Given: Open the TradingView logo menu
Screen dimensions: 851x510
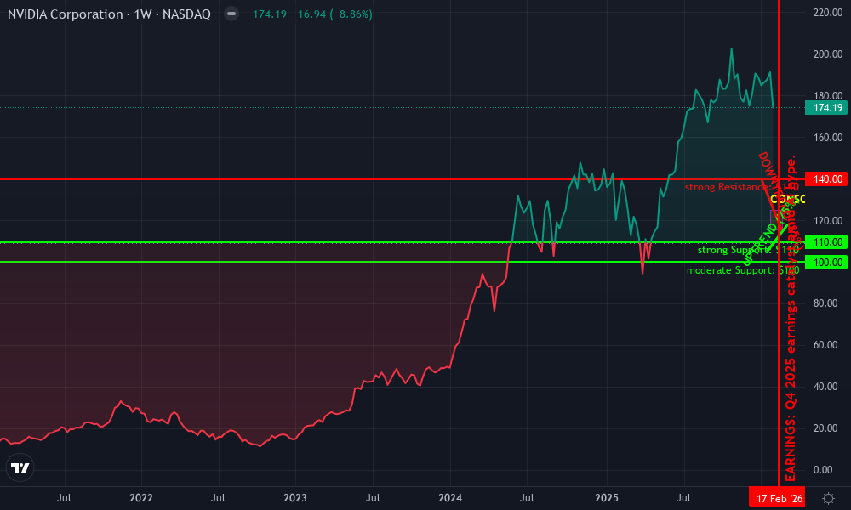Looking at the screenshot, I should point(20,467).
